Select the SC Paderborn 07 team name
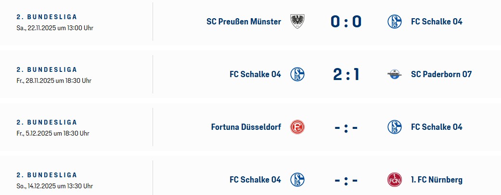501x195 pixels. (x=441, y=74)
